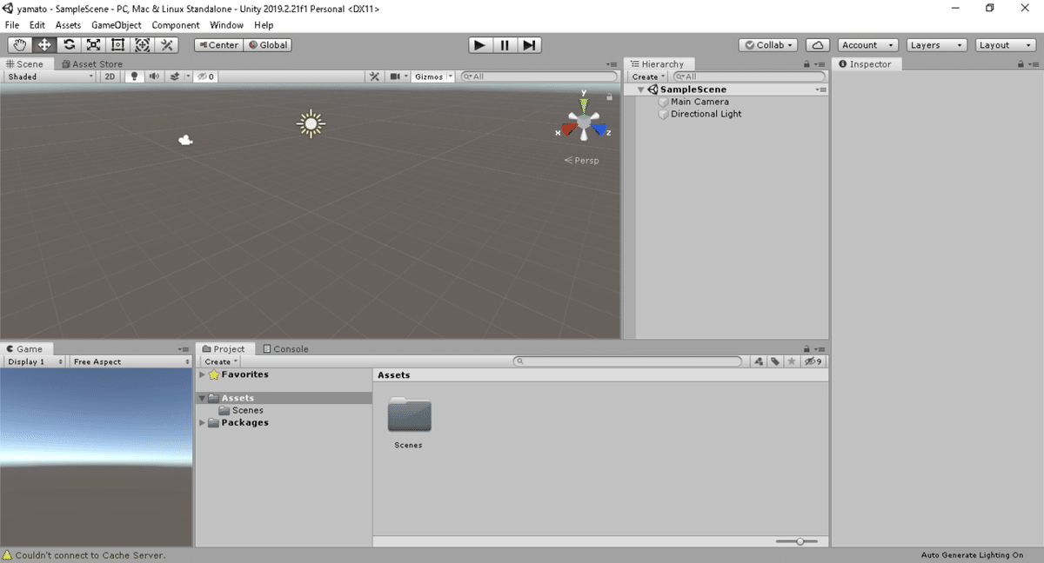Select the Scale tool
Viewport: 1044px width, 563px height.
93,45
